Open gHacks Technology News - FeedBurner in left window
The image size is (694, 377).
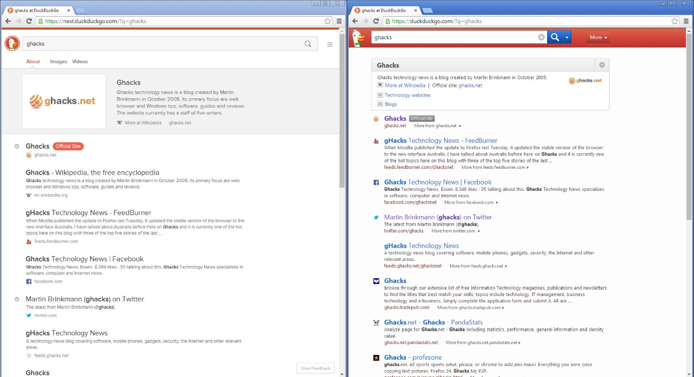point(88,213)
